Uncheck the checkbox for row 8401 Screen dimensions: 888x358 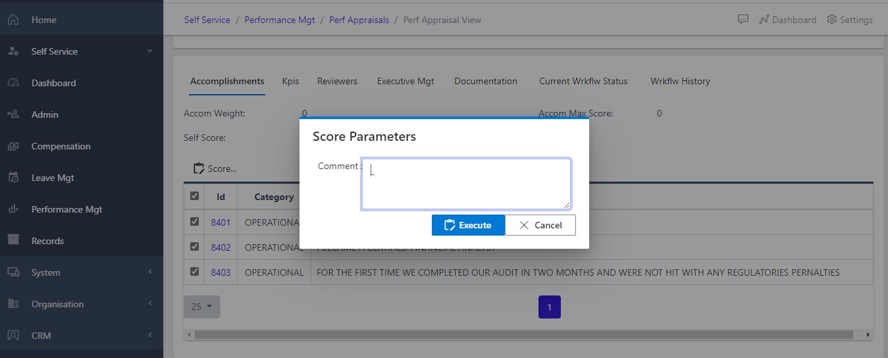point(194,222)
